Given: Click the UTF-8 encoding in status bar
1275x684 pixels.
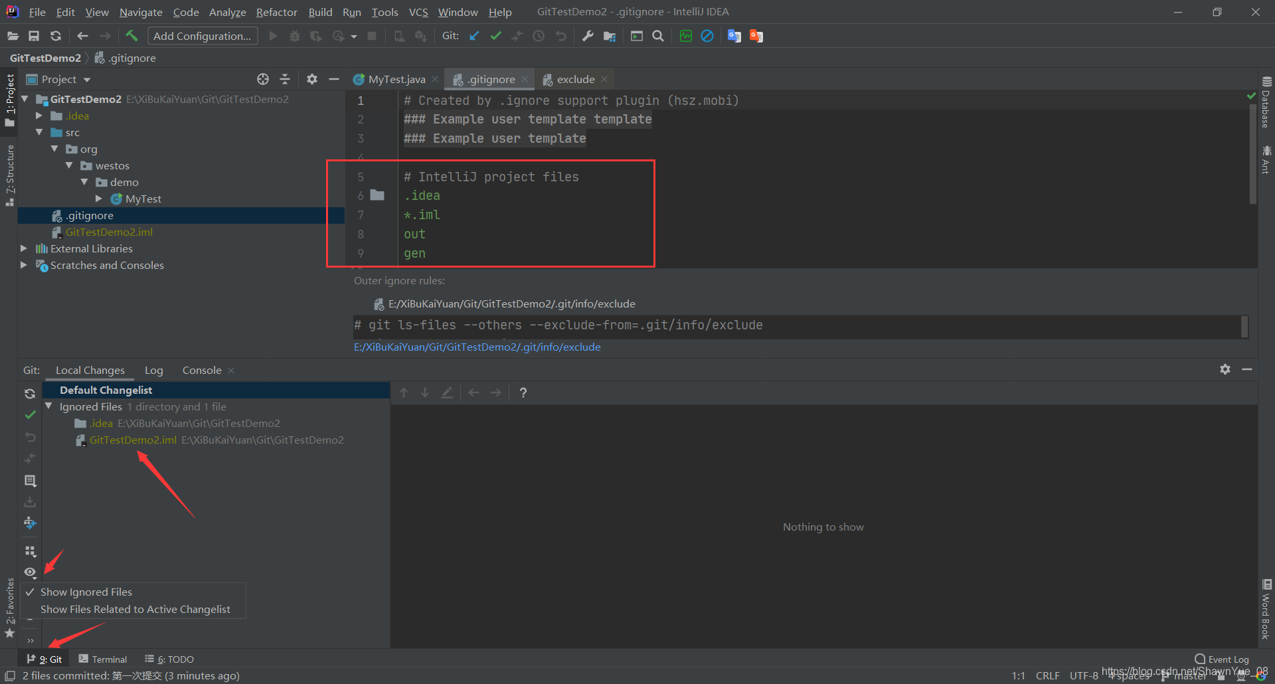Looking at the screenshot, I should coord(1084,675).
